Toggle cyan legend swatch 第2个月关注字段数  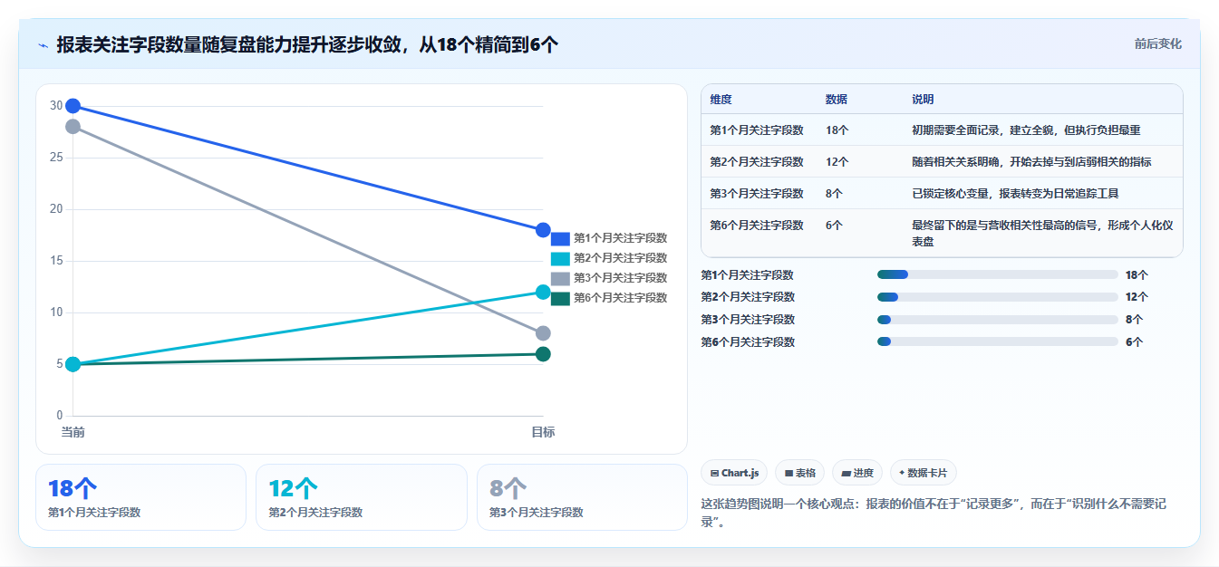[x=560, y=258]
